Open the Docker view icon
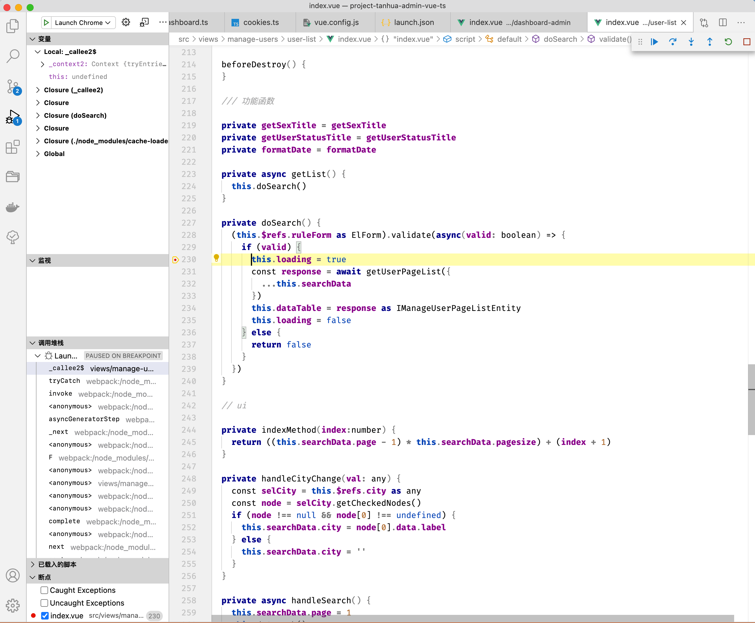The height and width of the screenshot is (623, 755). [x=13, y=207]
